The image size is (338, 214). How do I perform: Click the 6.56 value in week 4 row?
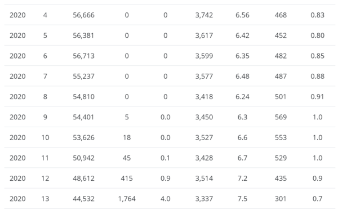point(242,15)
